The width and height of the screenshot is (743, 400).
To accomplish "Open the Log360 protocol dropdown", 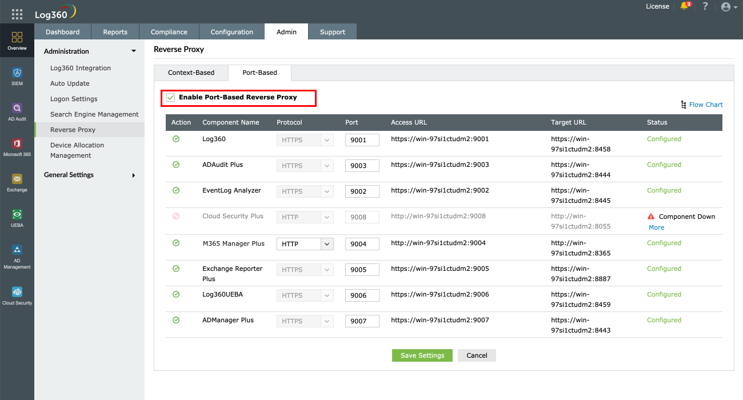I will click(x=305, y=140).
